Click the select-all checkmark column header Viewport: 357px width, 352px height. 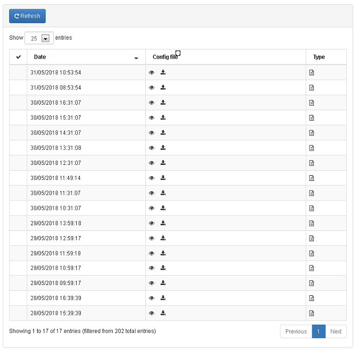tap(19, 57)
